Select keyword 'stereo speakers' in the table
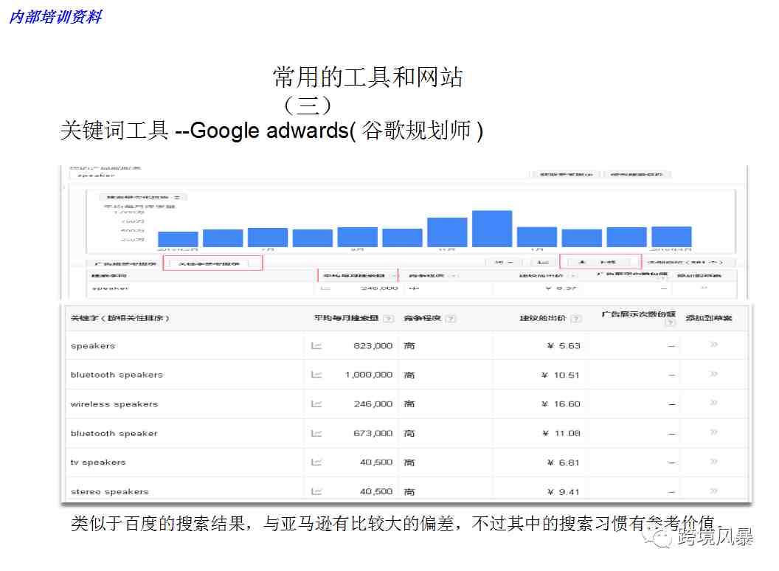Image resolution: width=779 pixels, height=571 pixels. 110,491
